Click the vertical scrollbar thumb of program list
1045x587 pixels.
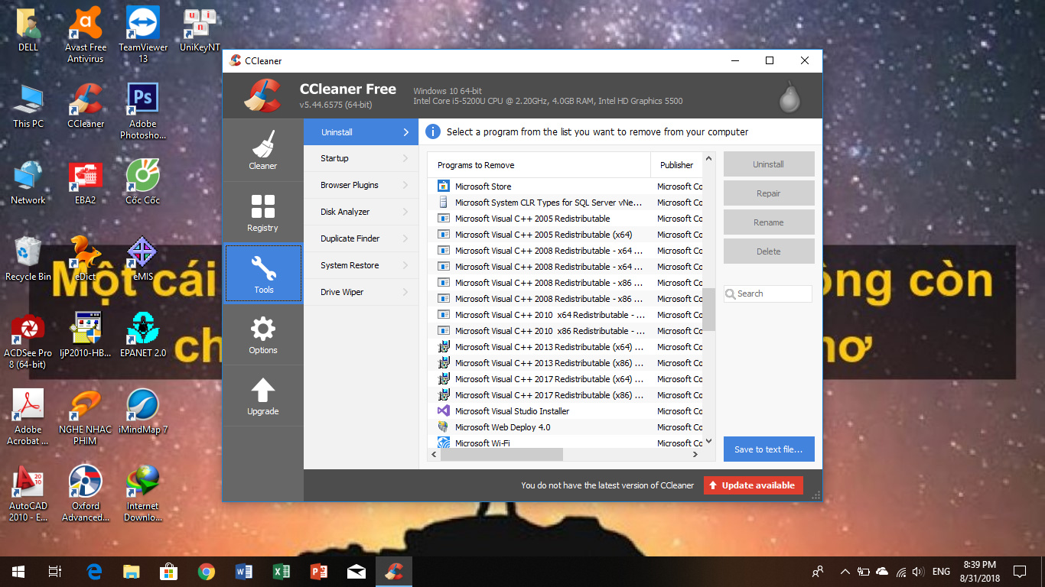(708, 310)
